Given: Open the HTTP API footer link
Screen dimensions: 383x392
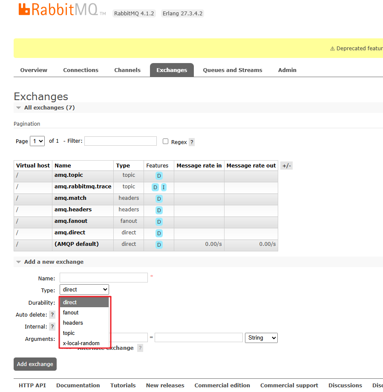Looking at the screenshot, I should [x=32, y=385].
